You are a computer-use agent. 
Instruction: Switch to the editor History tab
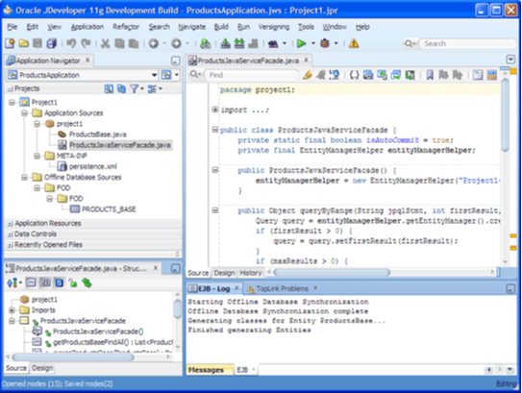(x=251, y=273)
